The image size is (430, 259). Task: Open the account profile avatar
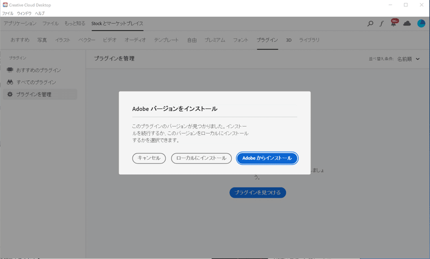pos(421,23)
